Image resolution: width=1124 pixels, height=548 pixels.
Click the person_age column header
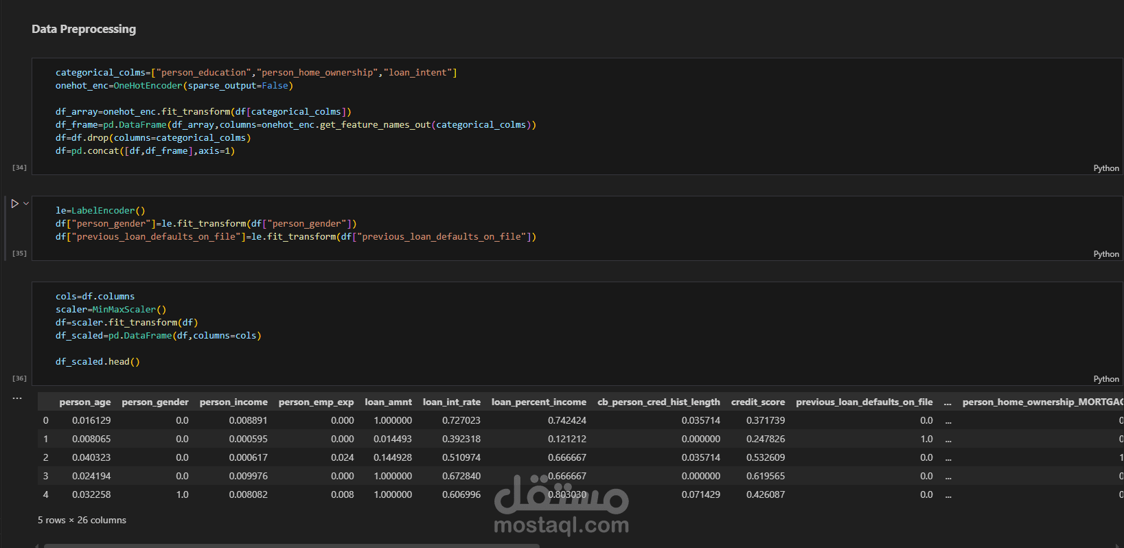(85, 402)
